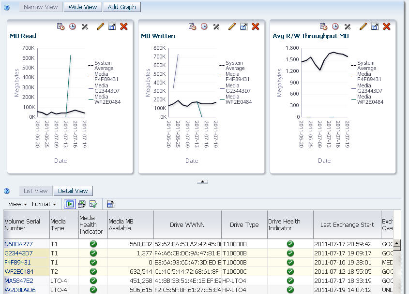Open the View dropdown menu
The width and height of the screenshot is (409, 294).
17,204
